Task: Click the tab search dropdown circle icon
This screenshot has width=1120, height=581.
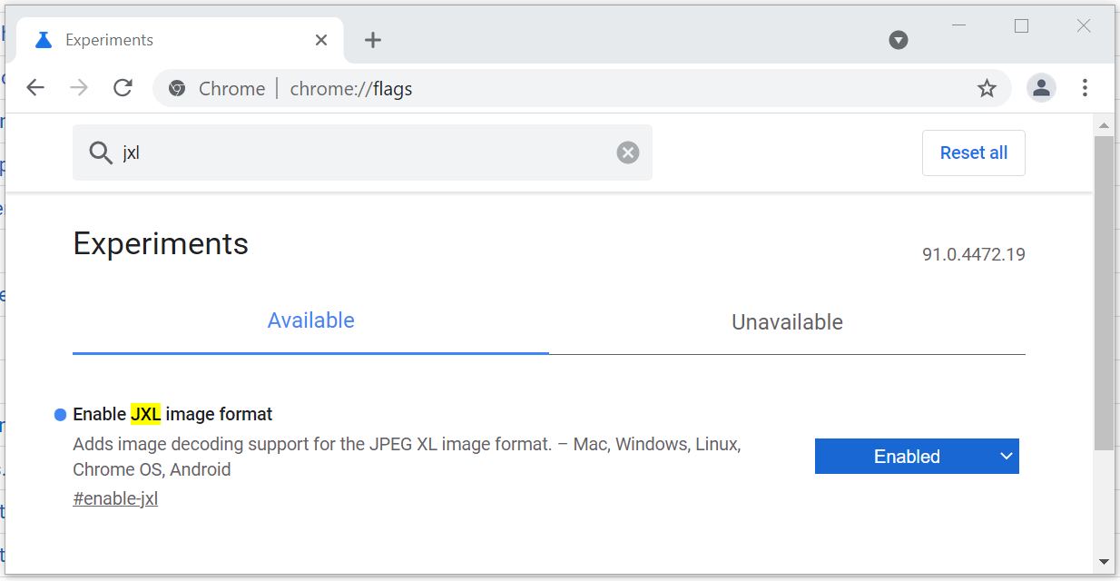Action: [899, 40]
